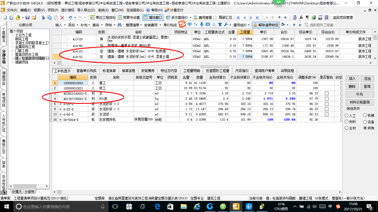The width and height of the screenshot is (378, 212).
Task: Check 是否暂估 for 水泥浆 row
Action: (x=327, y=114)
